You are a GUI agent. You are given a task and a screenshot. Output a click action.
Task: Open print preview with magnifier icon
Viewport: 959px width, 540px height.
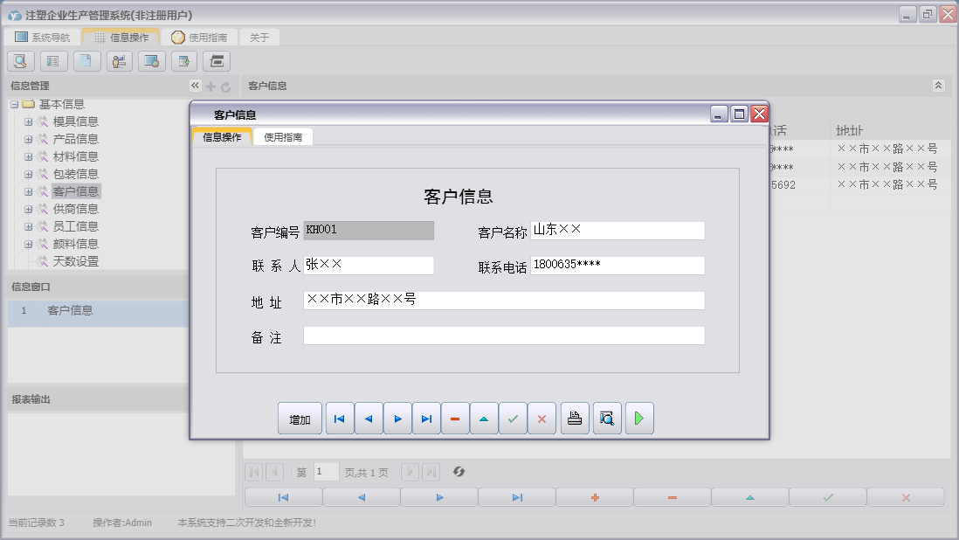coord(606,419)
